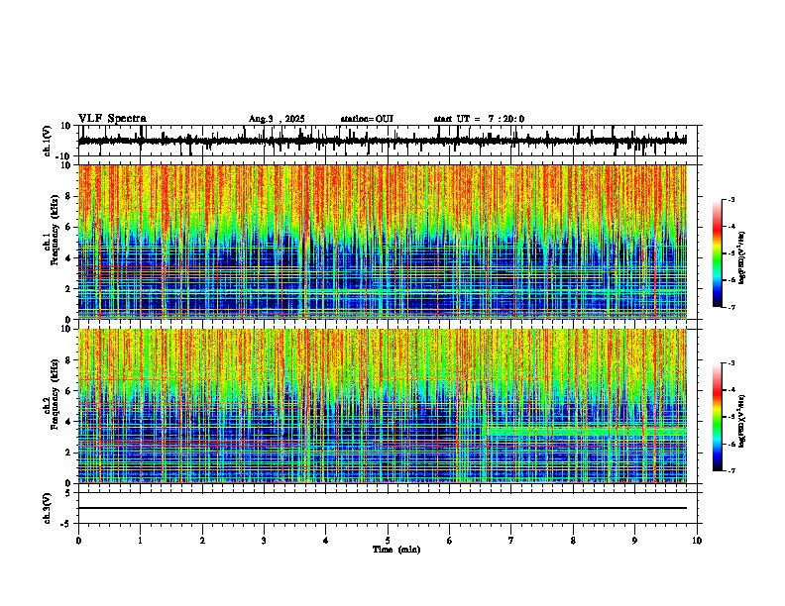The height and width of the screenshot is (606, 785).
Task: Click the ch.1 color bar log(PSD) unit label
Action: [742, 258]
